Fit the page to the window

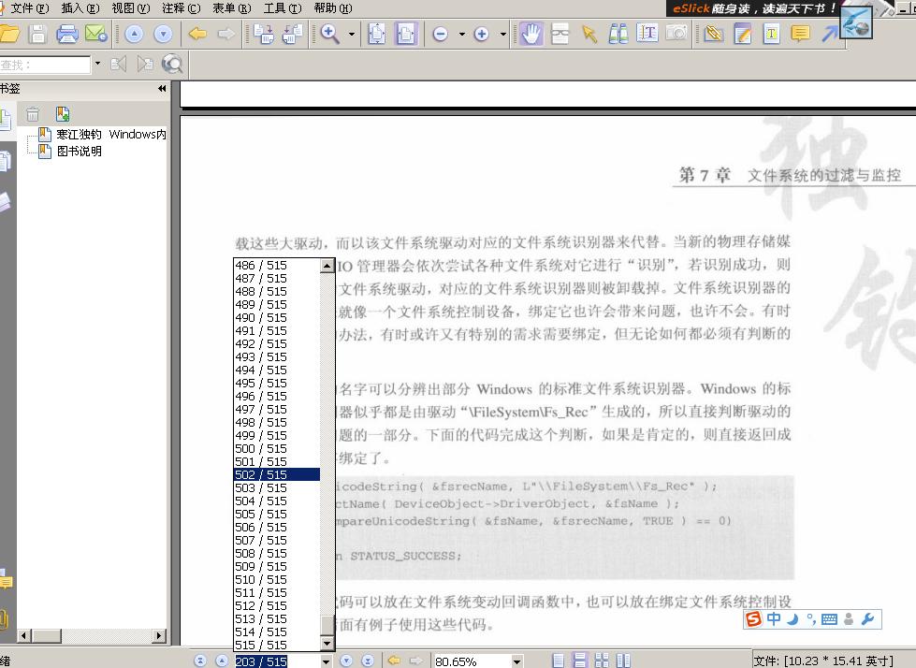click(x=377, y=34)
